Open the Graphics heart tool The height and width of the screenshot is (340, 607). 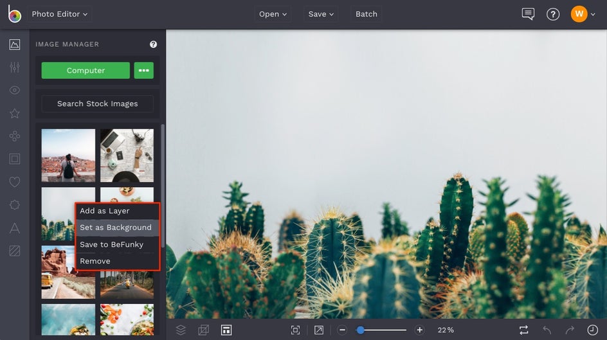tap(14, 182)
